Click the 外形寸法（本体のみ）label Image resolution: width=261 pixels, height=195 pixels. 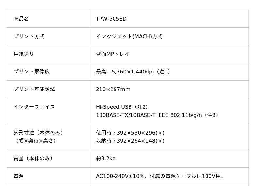[38, 133]
